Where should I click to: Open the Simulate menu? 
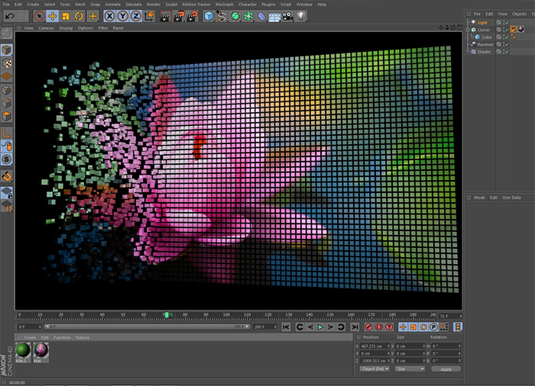click(134, 5)
